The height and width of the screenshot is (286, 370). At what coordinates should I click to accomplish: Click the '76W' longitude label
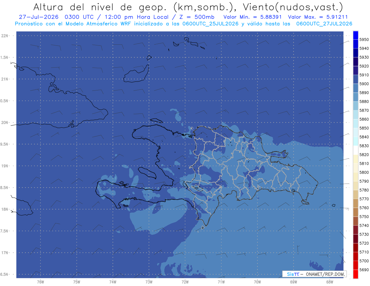click(x=40, y=282)
